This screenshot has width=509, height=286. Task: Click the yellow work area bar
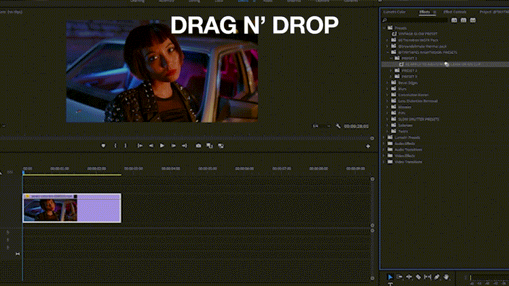click(72, 175)
